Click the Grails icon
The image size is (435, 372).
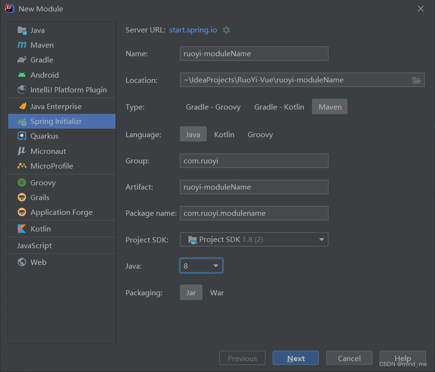tap(22, 197)
